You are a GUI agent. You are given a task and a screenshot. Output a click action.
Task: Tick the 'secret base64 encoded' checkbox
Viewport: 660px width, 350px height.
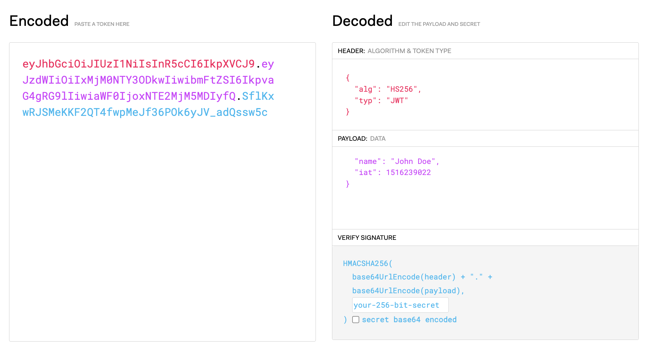tap(356, 319)
